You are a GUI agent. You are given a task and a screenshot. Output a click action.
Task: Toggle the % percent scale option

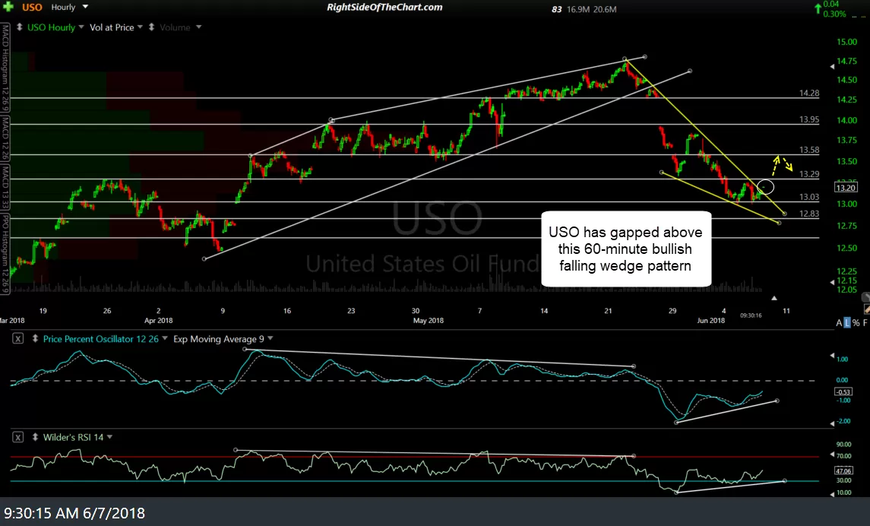click(x=856, y=322)
